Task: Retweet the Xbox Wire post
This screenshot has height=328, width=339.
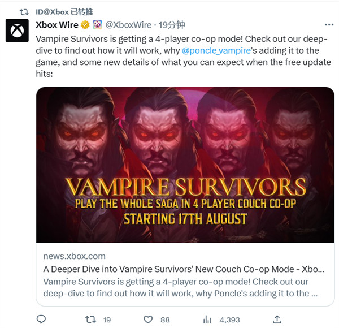Action: click(90, 320)
